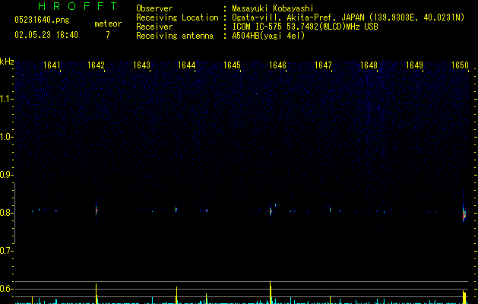The width and height of the screenshot is (478, 304).
Task: Click the date stamp 02.05.23 16:40
Action: 46,35
